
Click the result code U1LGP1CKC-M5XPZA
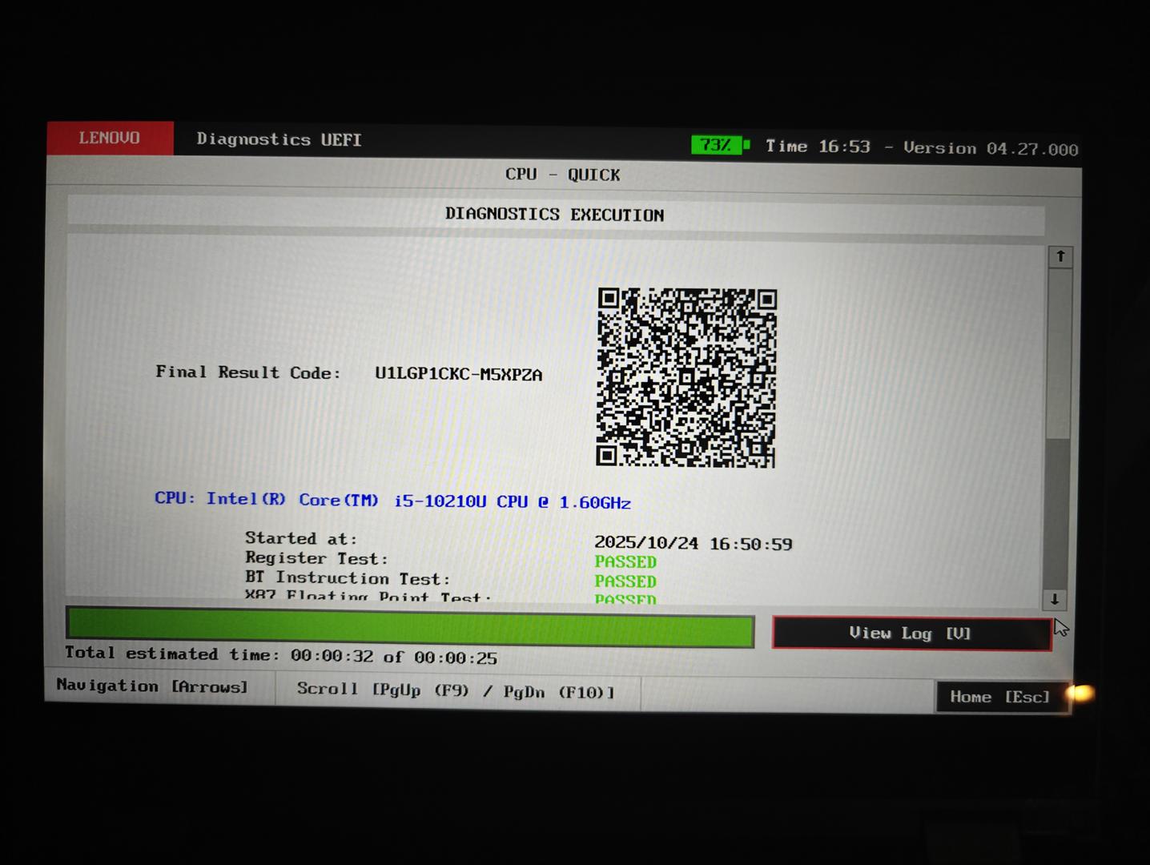click(458, 374)
